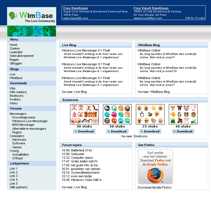This screenshot has height=197, width=211.
Task: Open the Ledenlijst menu item
Action: (16, 52)
